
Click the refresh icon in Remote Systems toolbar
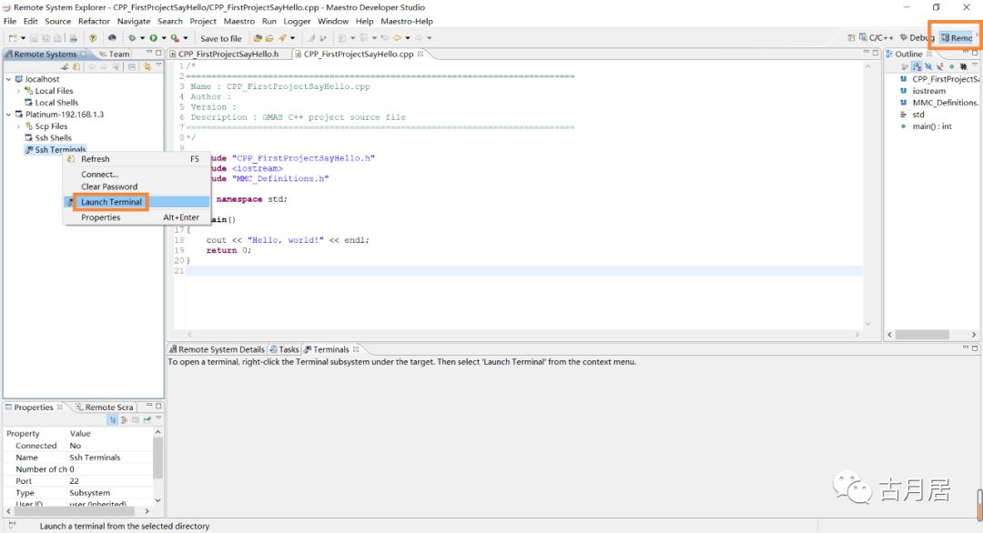pos(76,66)
